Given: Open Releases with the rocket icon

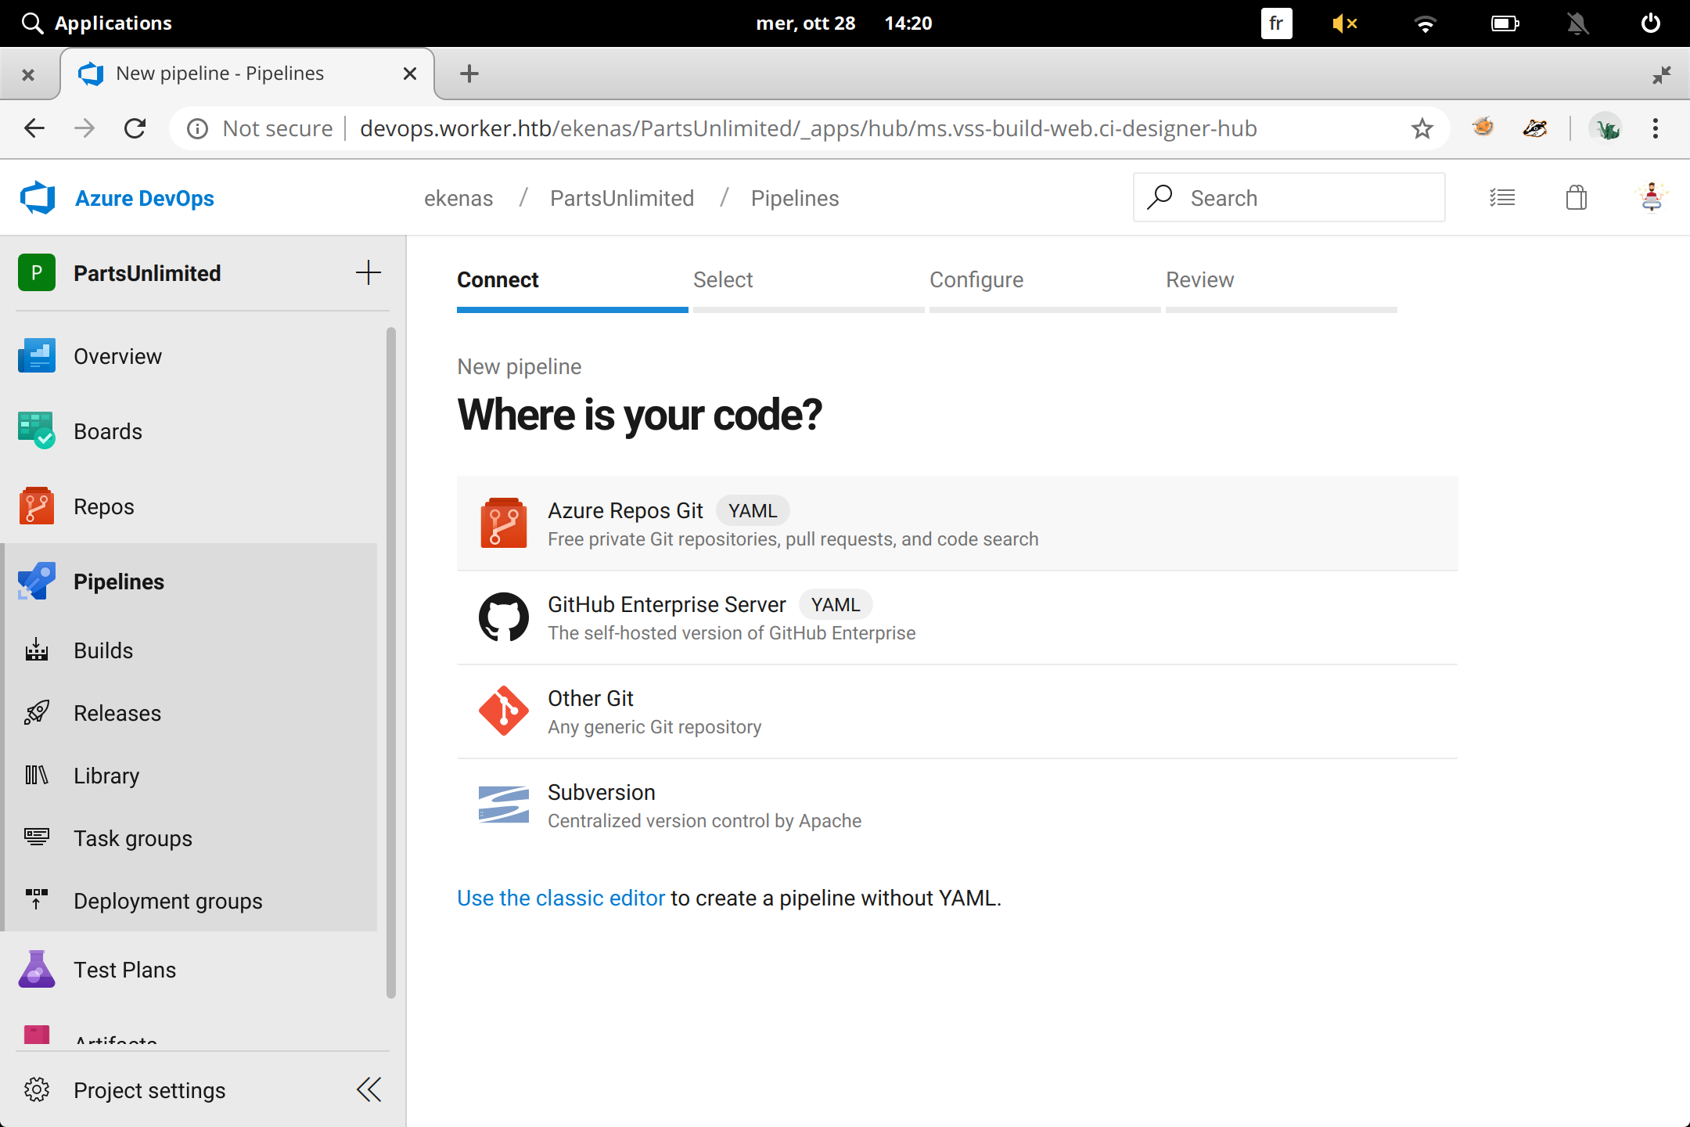Looking at the screenshot, I should (36, 713).
